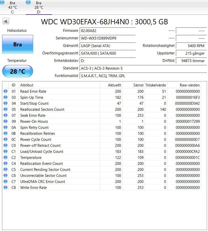Click the status icon for Load/Unload Cycle Count
Viewport: 208px width, 231px height.
pyautogui.click(x=6, y=151)
